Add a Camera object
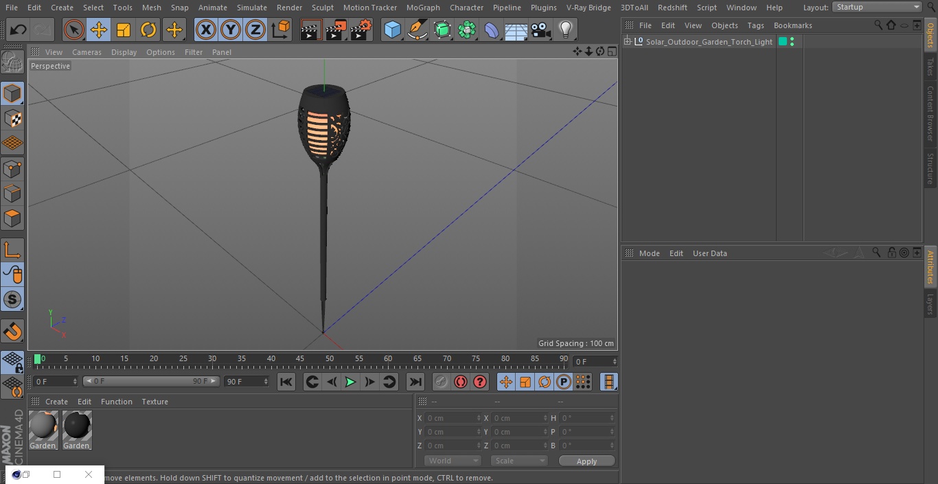938x484 pixels. point(541,30)
